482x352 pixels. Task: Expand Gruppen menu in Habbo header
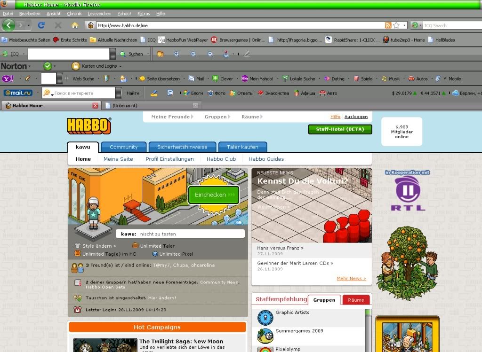218,117
